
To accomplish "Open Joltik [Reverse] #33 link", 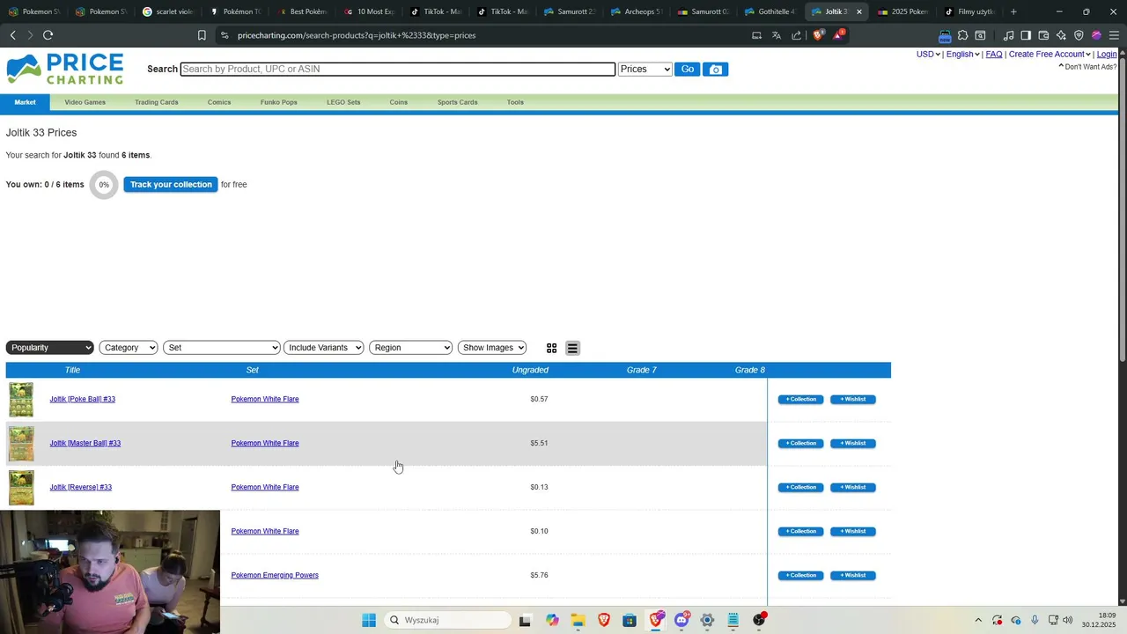I will (x=81, y=488).
